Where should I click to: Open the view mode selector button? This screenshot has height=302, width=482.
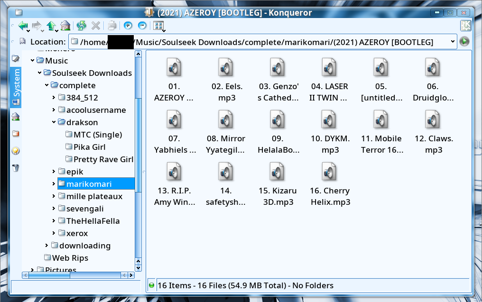click(x=158, y=26)
